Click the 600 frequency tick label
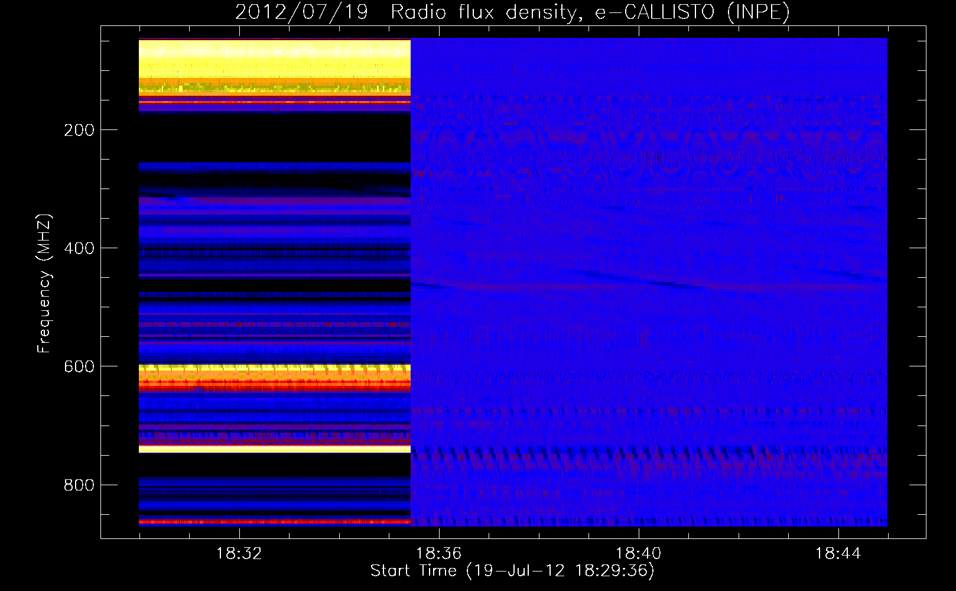Image resolution: width=956 pixels, height=591 pixels. click(79, 366)
